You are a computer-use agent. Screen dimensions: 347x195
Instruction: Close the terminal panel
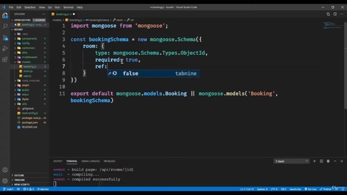342,161
